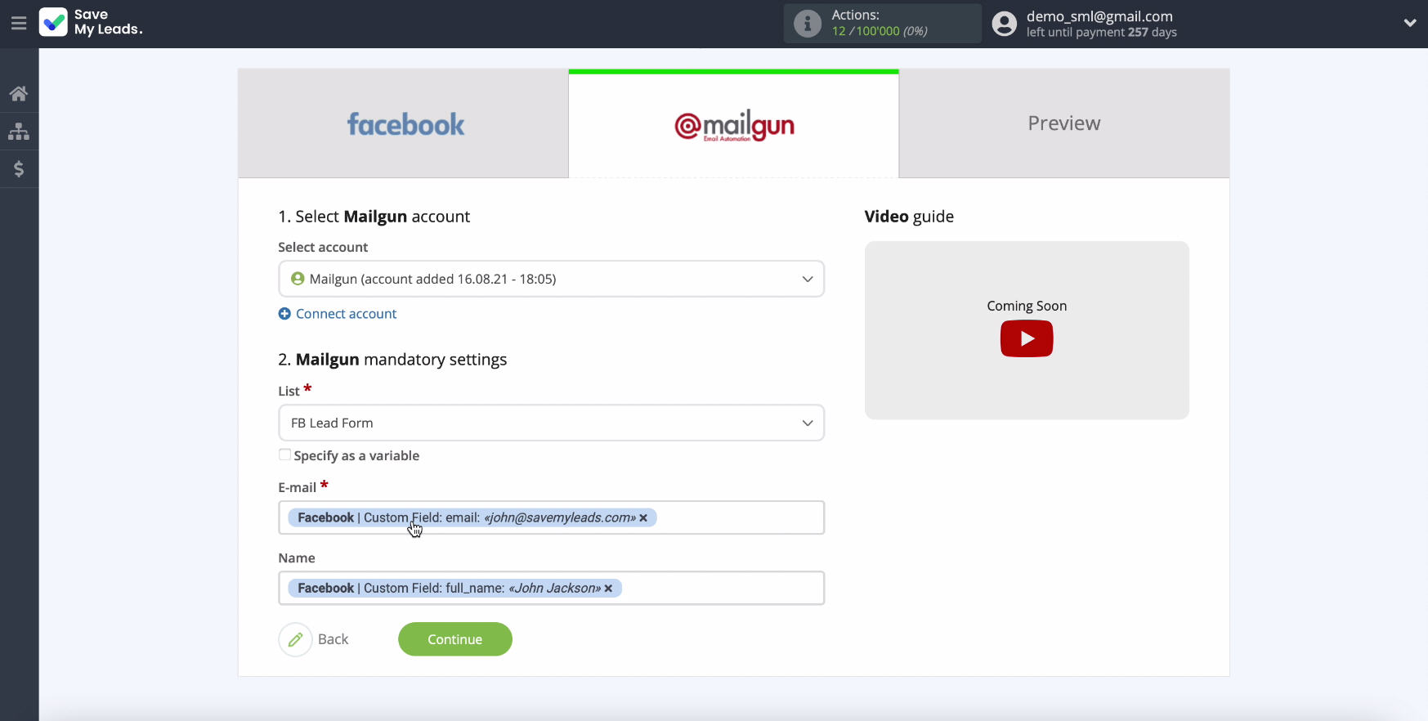Screen dimensions: 1428x721
Task: Play the video guide
Action: pyautogui.click(x=1027, y=338)
